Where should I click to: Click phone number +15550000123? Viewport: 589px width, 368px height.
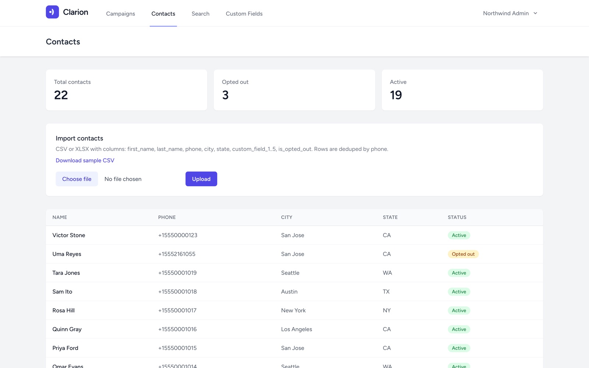click(178, 235)
